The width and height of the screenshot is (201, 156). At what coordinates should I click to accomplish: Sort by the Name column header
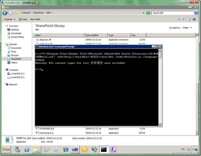[58, 35]
